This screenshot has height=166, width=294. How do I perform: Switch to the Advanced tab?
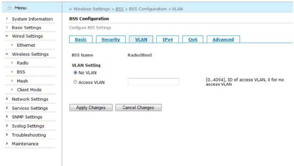click(x=223, y=39)
